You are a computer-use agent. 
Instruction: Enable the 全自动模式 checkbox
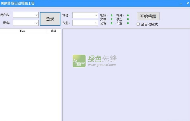pos(138,24)
